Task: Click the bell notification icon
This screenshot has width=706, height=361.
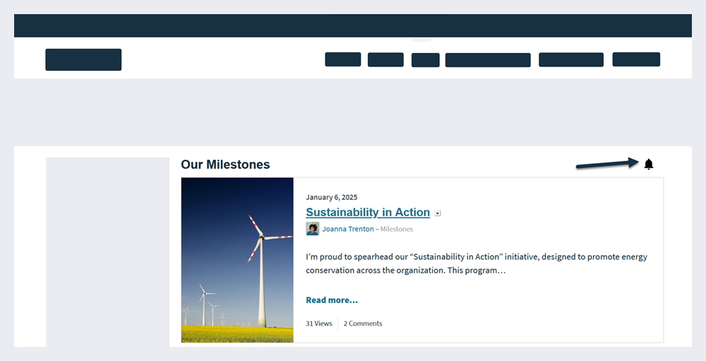Action: click(648, 164)
